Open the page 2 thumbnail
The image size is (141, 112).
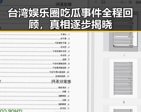coord(123,78)
